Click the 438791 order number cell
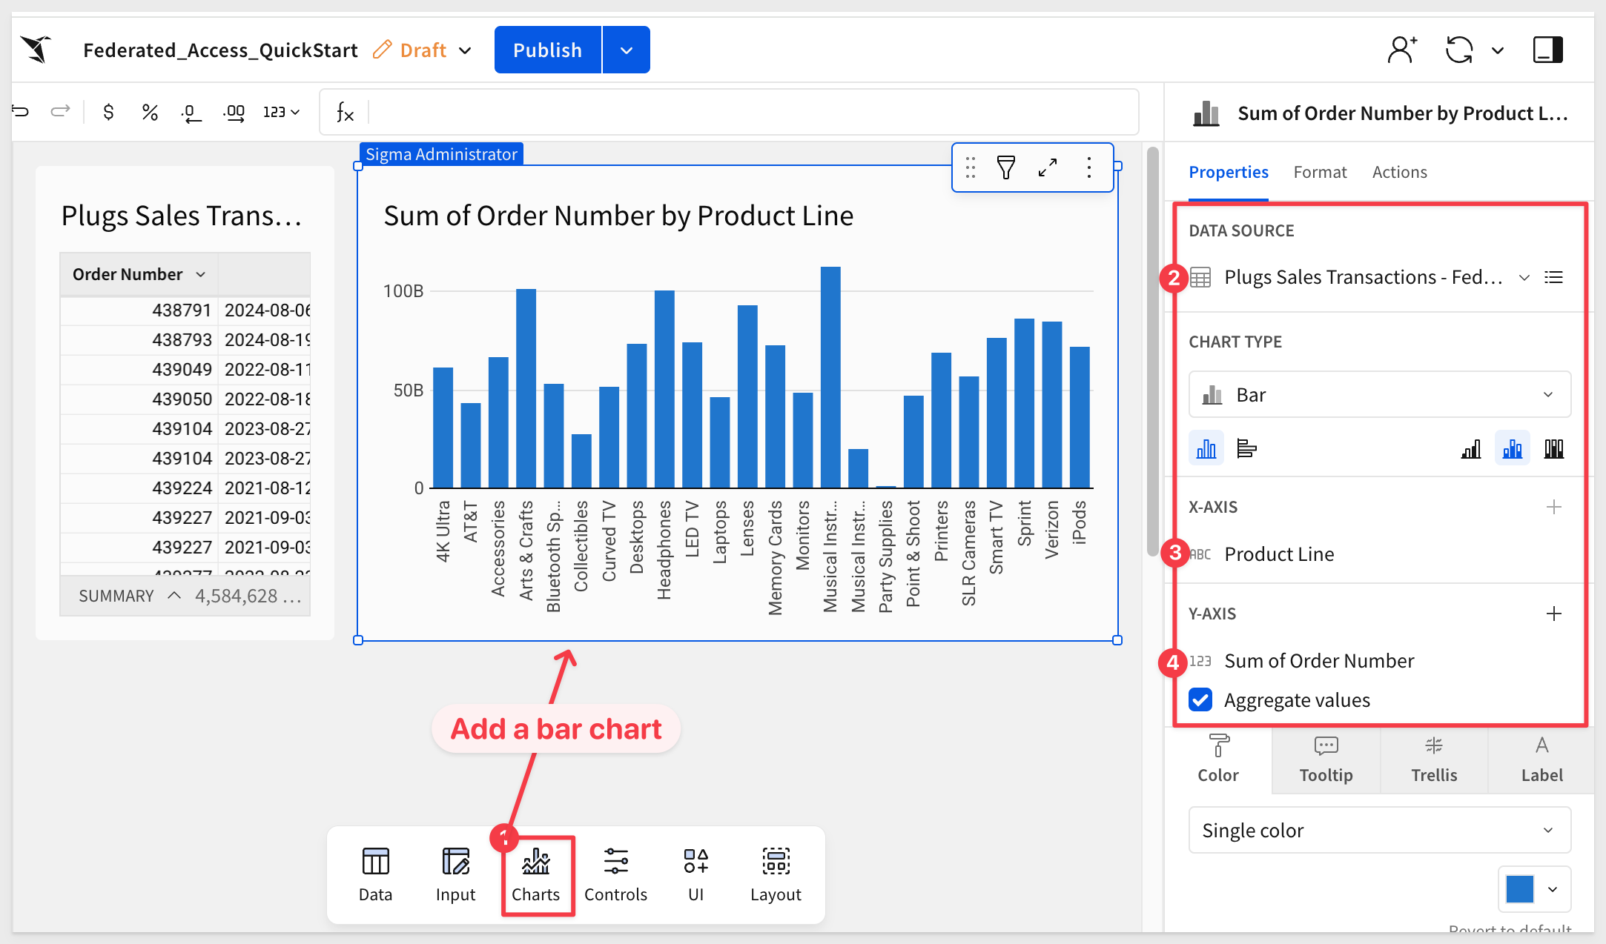Image resolution: width=1606 pixels, height=944 pixels. (x=139, y=310)
